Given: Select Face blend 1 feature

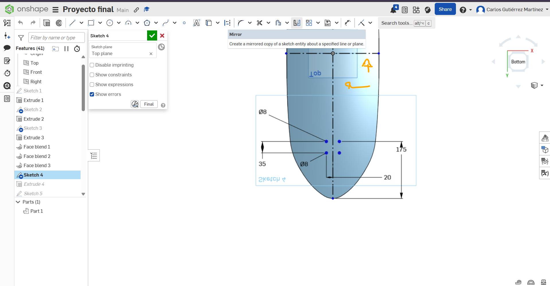Looking at the screenshot, I should pyautogui.click(x=37, y=147).
